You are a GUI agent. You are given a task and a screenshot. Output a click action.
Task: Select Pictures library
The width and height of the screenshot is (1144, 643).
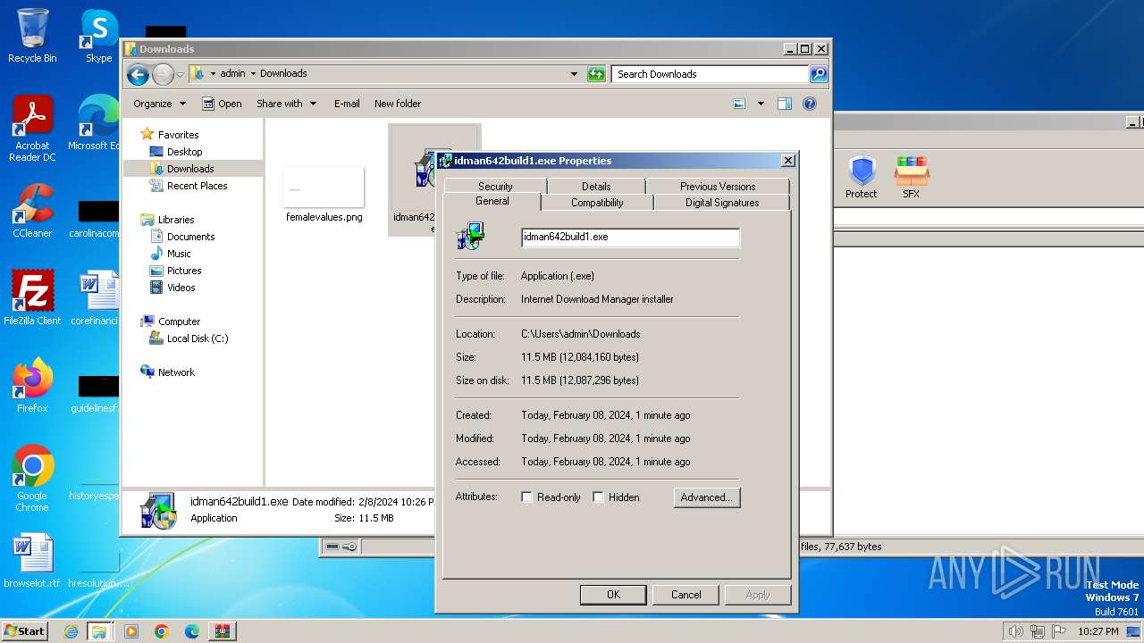click(184, 271)
